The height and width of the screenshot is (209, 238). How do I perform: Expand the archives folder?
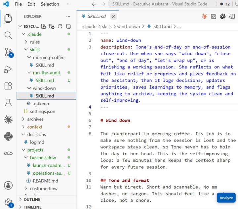click(x=23, y=119)
